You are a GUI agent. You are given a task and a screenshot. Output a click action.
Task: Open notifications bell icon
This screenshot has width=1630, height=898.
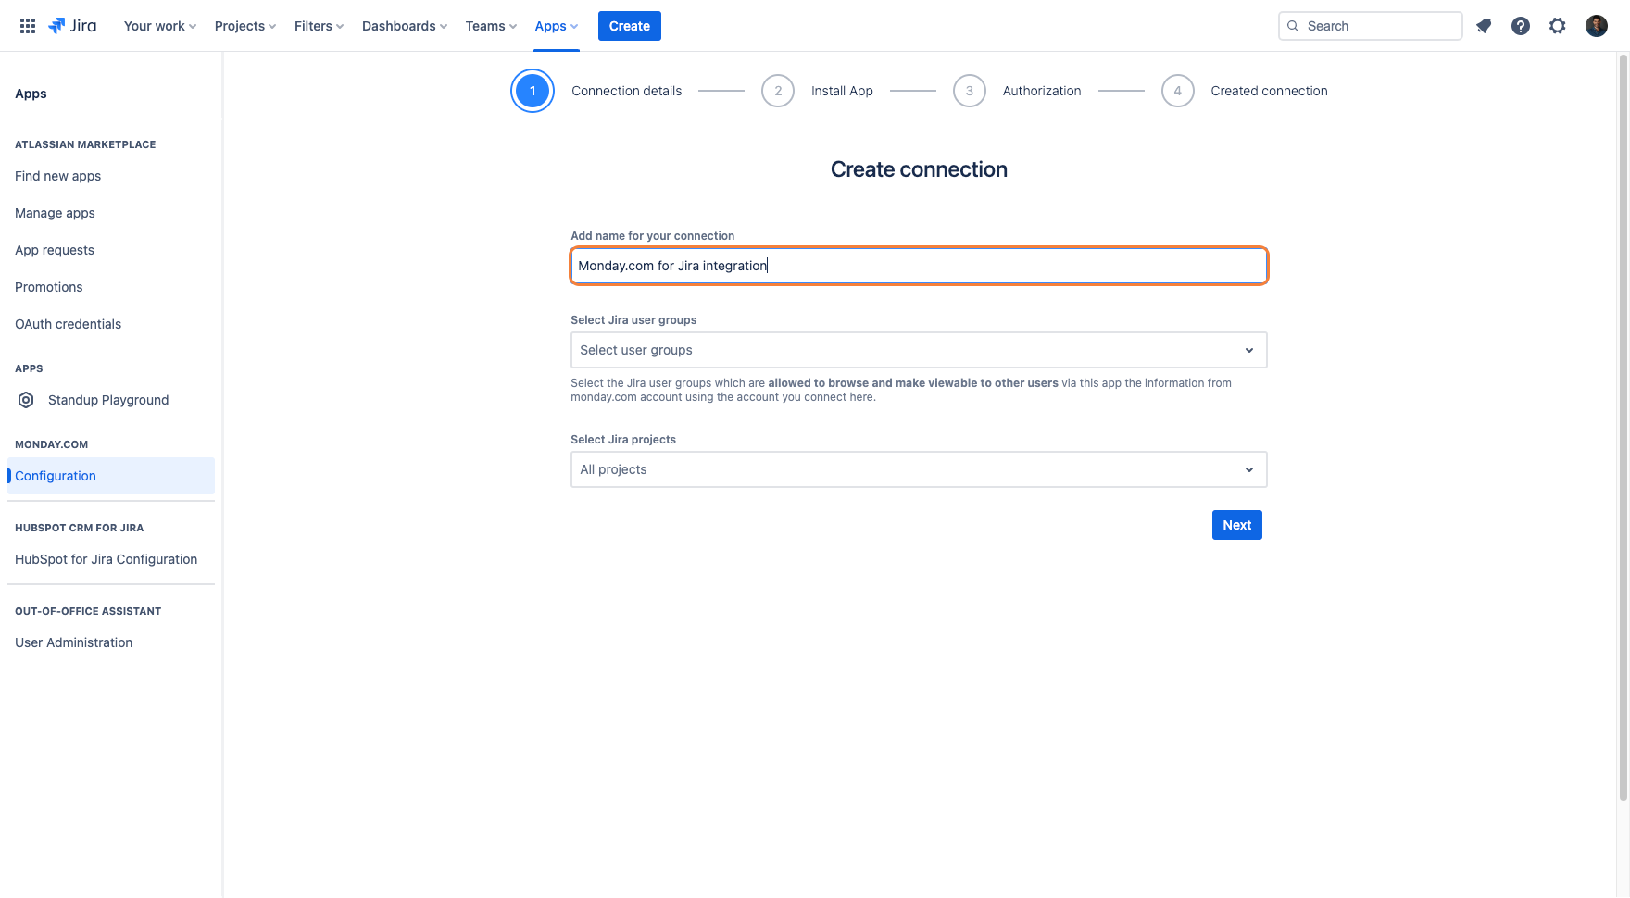pos(1484,26)
